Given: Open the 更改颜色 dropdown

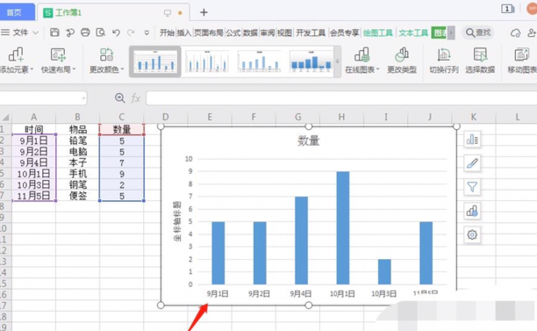Looking at the screenshot, I should point(106,61).
